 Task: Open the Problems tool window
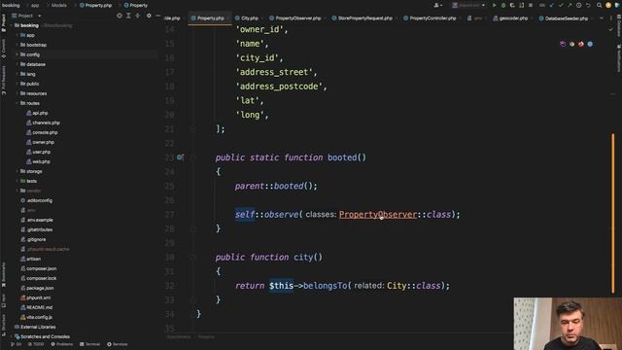pos(61,344)
